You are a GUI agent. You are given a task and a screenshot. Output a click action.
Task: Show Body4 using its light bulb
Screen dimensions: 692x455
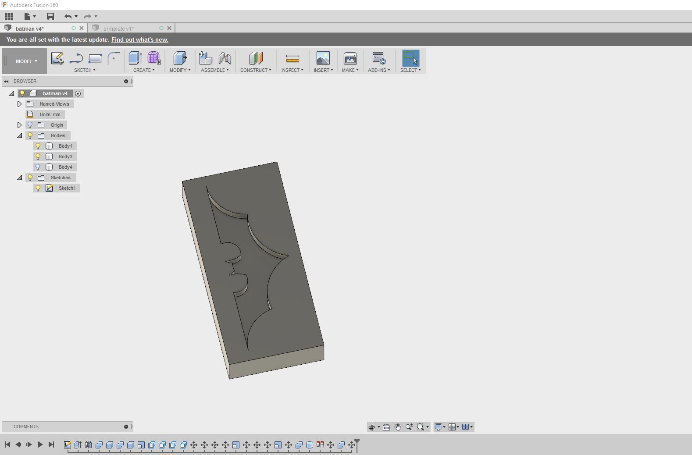point(38,167)
